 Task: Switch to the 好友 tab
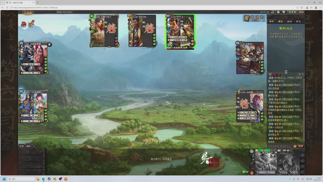pyautogui.click(x=298, y=21)
